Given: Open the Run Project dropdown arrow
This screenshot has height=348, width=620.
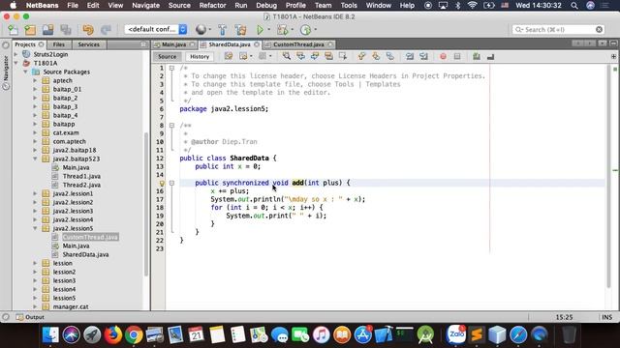Looking at the screenshot, I should pyautogui.click(x=269, y=30).
